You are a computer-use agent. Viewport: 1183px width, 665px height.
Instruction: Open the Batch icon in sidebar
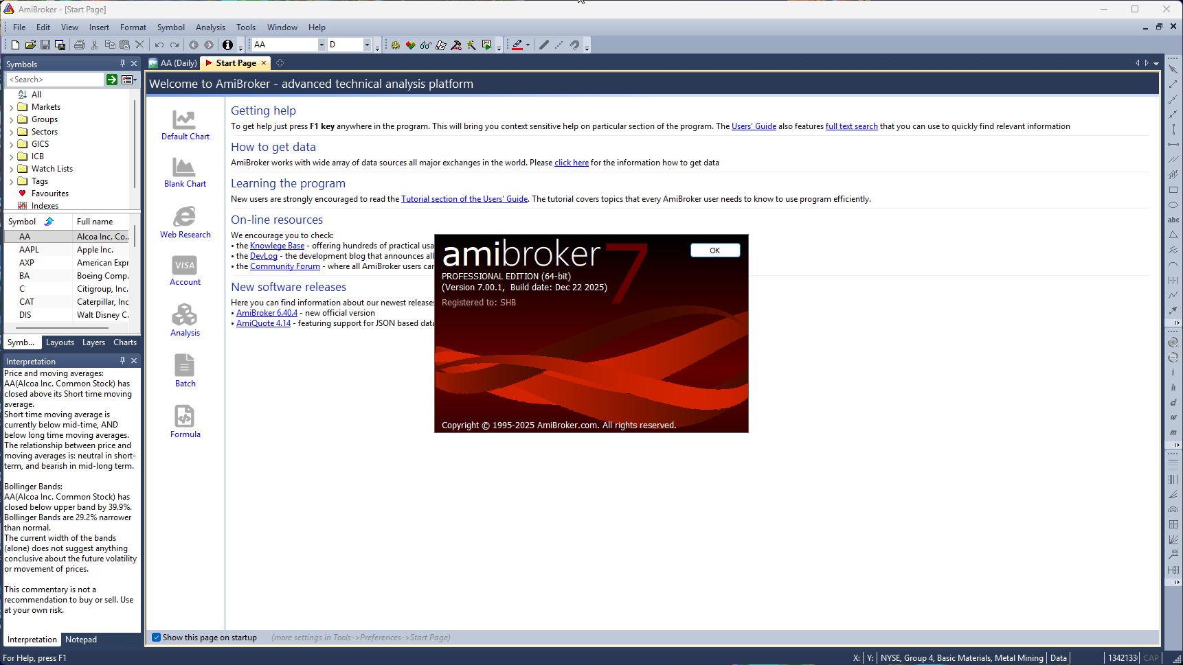[x=184, y=366]
